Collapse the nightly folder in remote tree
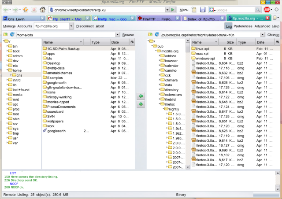The image size is (282, 199). click(163, 109)
